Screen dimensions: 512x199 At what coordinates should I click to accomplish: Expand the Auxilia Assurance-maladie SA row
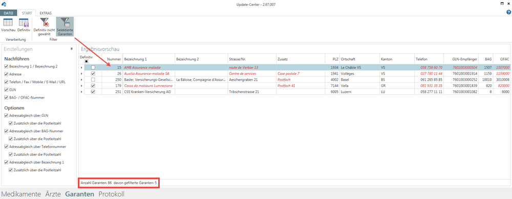tap(81, 73)
